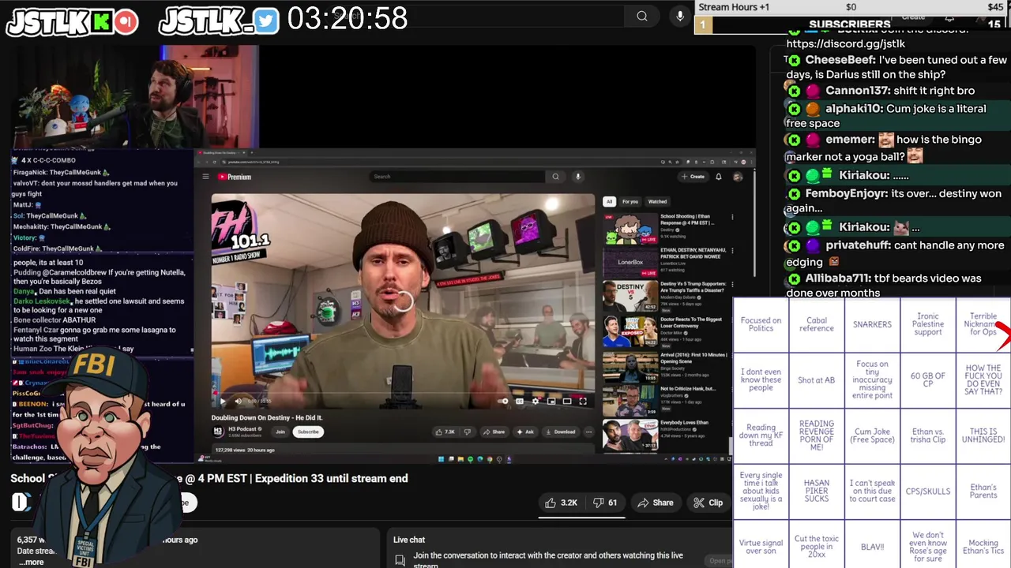Toggle closed captions on the video
Viewport: 1011px width, 568px height.
coord(520,401)
